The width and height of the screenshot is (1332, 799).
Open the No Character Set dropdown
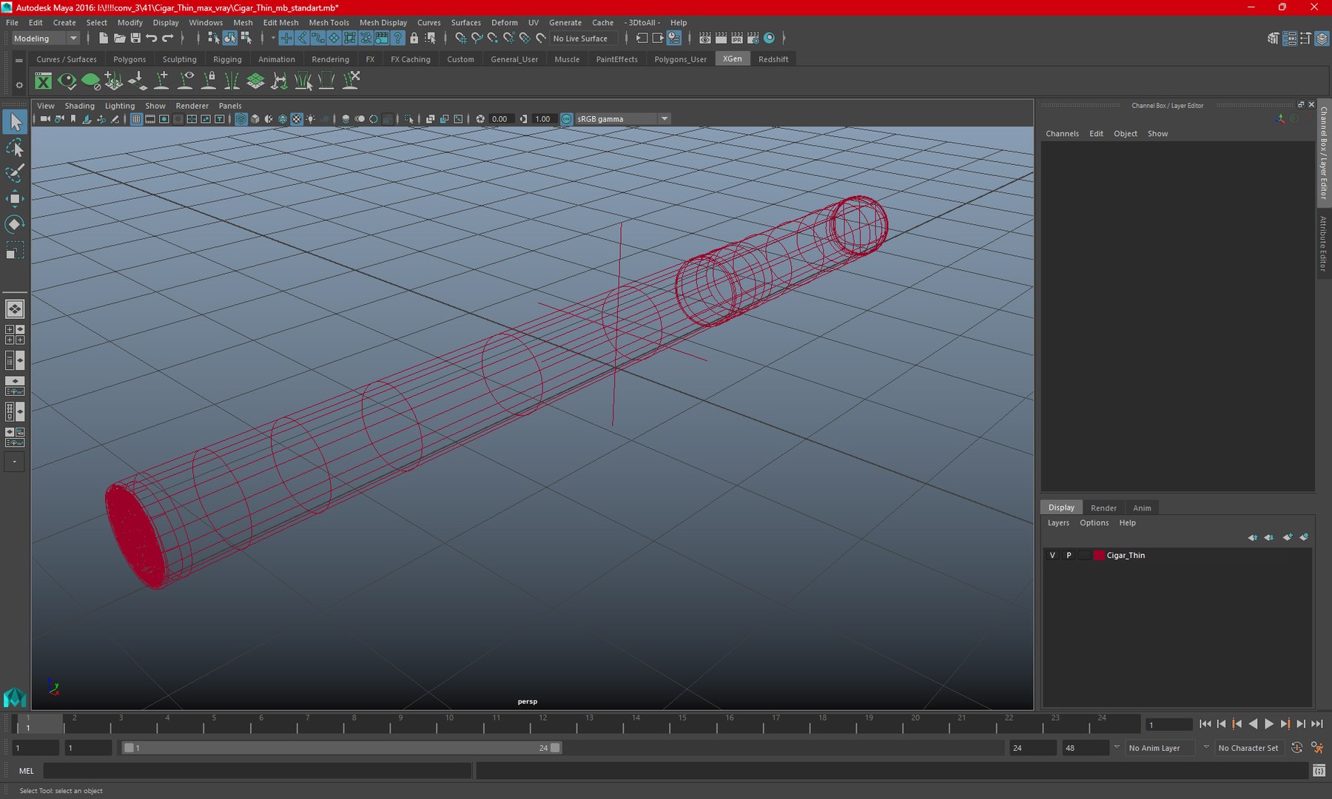coord(1248,748)
